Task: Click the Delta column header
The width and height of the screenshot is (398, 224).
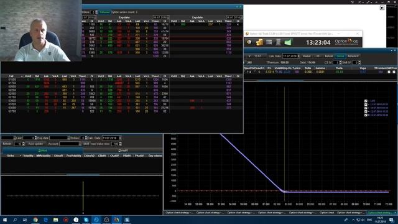Action: [308, 68]
